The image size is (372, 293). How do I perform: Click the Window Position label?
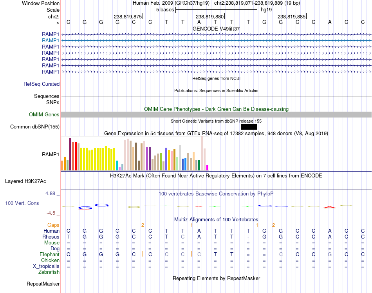pyautogui.click(x=41, y=3)
